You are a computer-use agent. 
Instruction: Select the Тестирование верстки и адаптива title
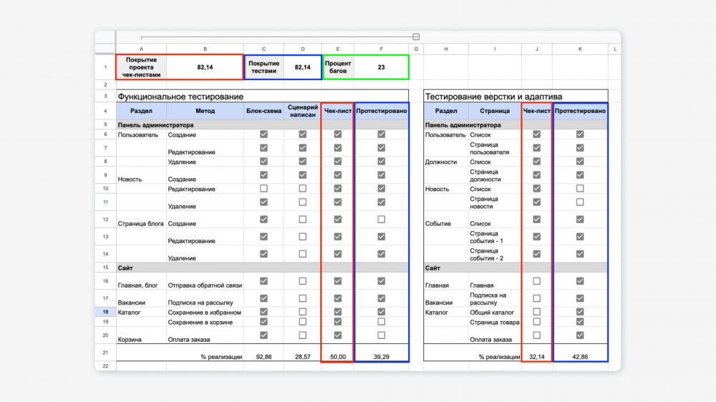point(516,97)
